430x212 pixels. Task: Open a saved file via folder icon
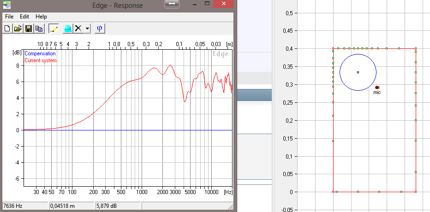(x=18, y=29)
